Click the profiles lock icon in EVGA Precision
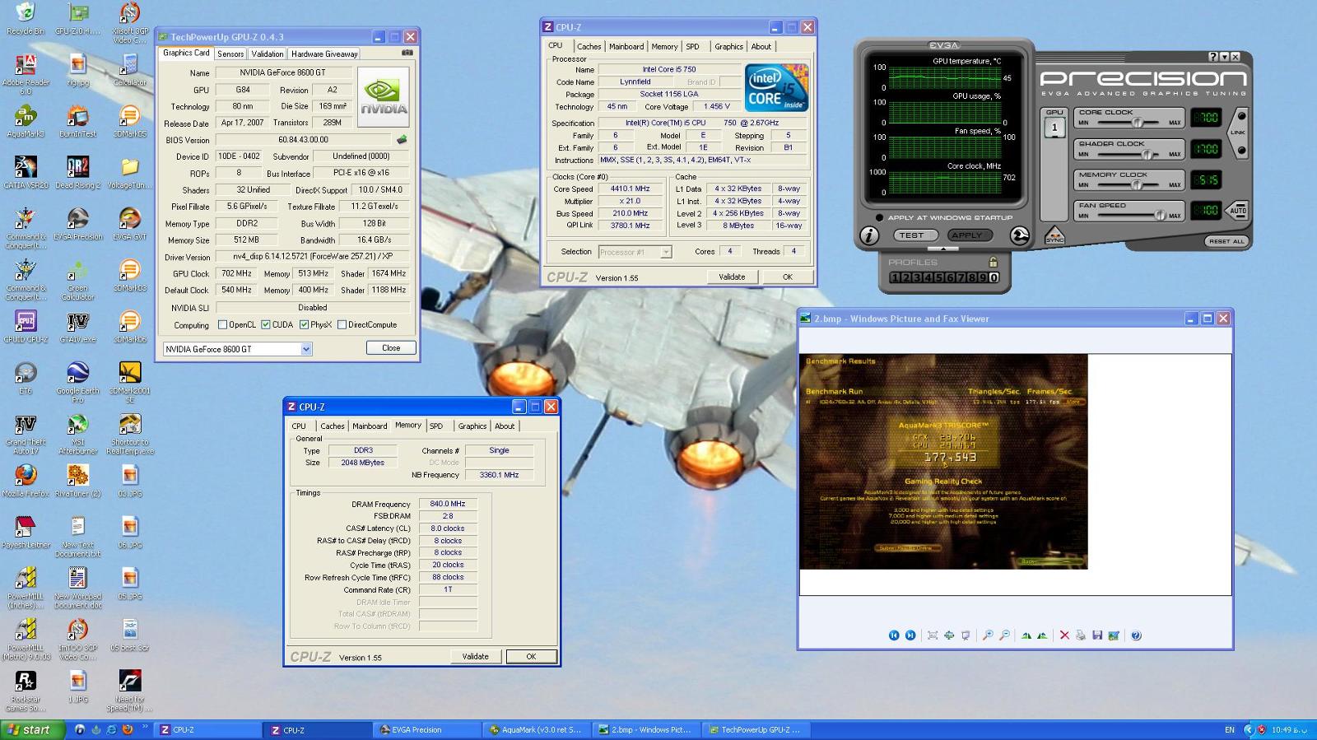1317x740 pixels. 994,262
